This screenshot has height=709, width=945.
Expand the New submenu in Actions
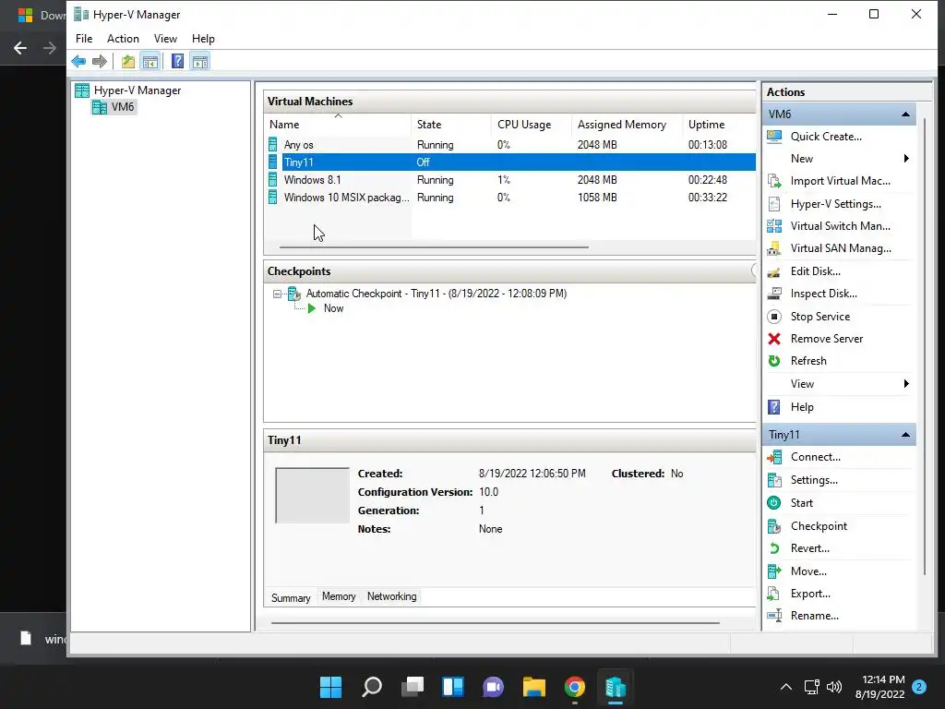pos(839,159)
